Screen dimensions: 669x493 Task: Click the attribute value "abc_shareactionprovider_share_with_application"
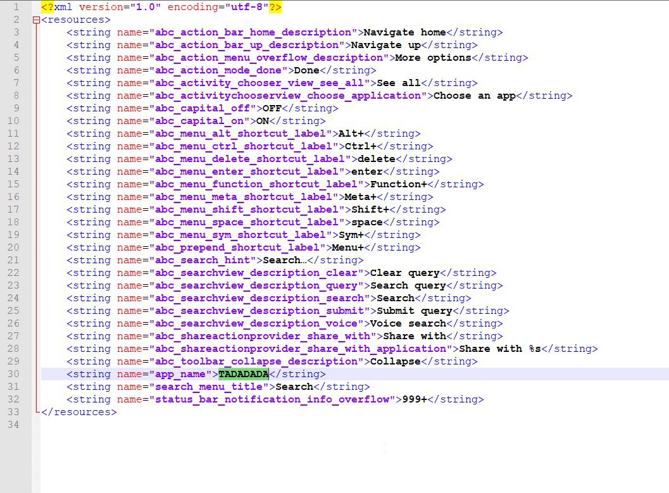(x=301, y=349)
